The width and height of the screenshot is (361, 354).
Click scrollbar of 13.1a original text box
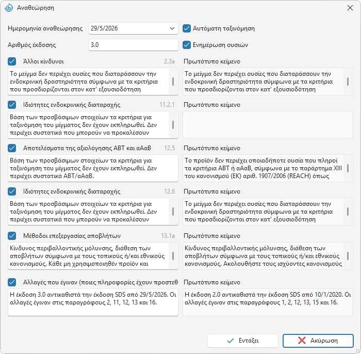tap(348, 256)
